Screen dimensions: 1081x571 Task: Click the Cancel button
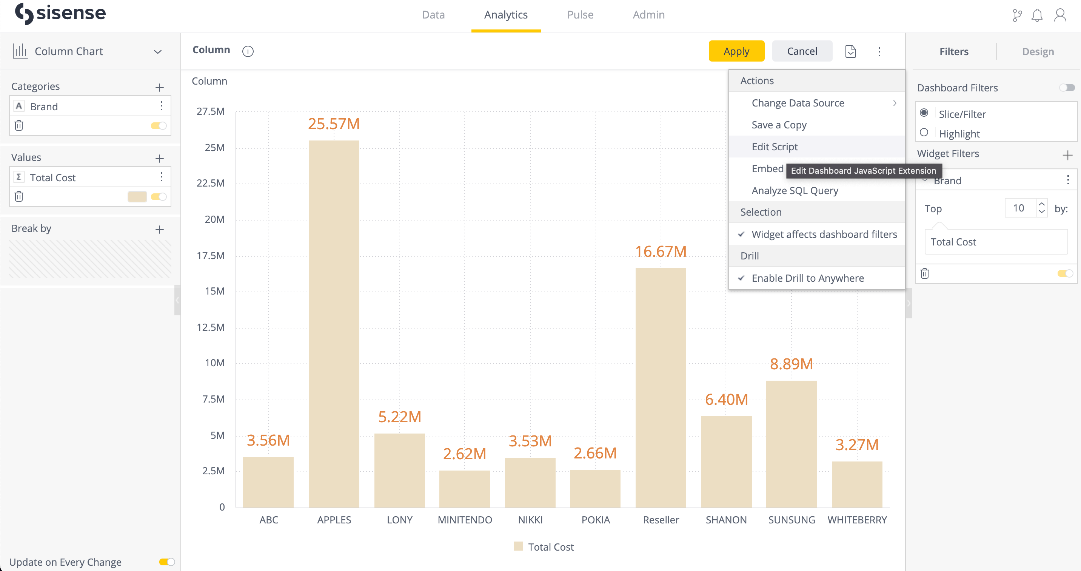pos(802,51)
